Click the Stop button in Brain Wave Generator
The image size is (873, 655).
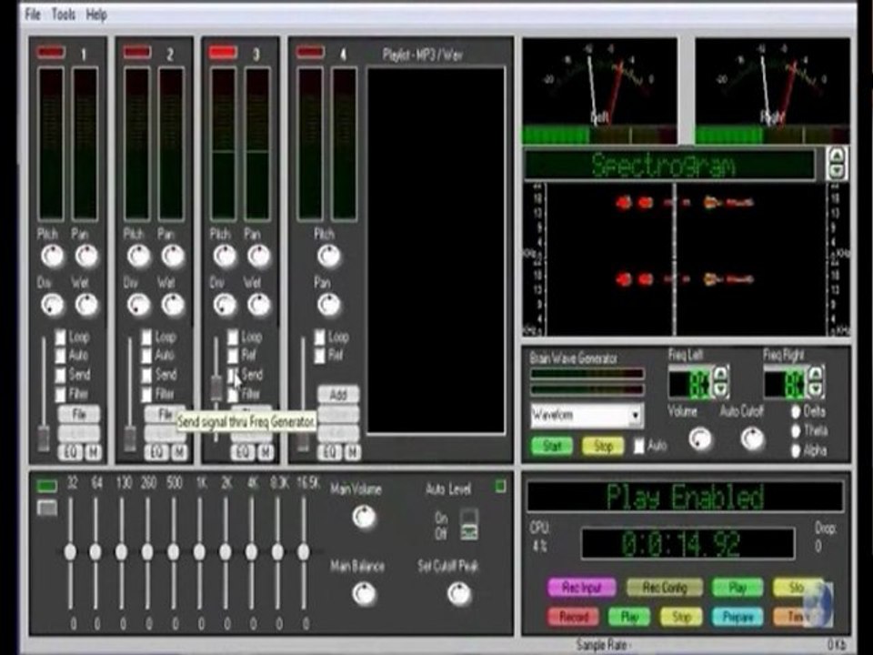click(x=603, y=446)
